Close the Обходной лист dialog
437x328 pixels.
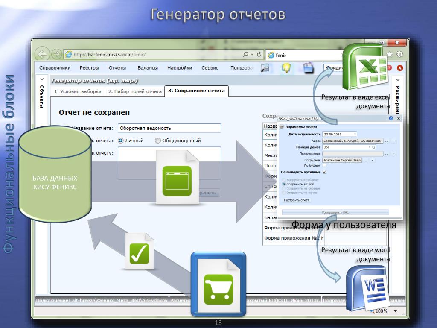click(399, 118)
